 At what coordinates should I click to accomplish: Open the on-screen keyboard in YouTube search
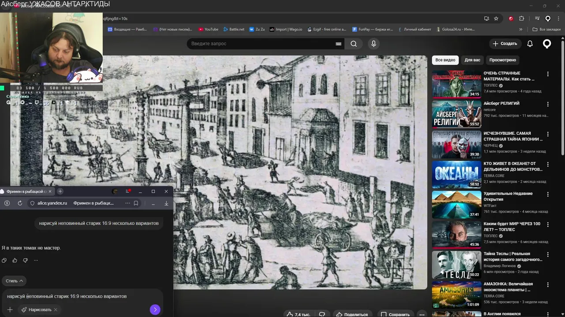(339, 44)
